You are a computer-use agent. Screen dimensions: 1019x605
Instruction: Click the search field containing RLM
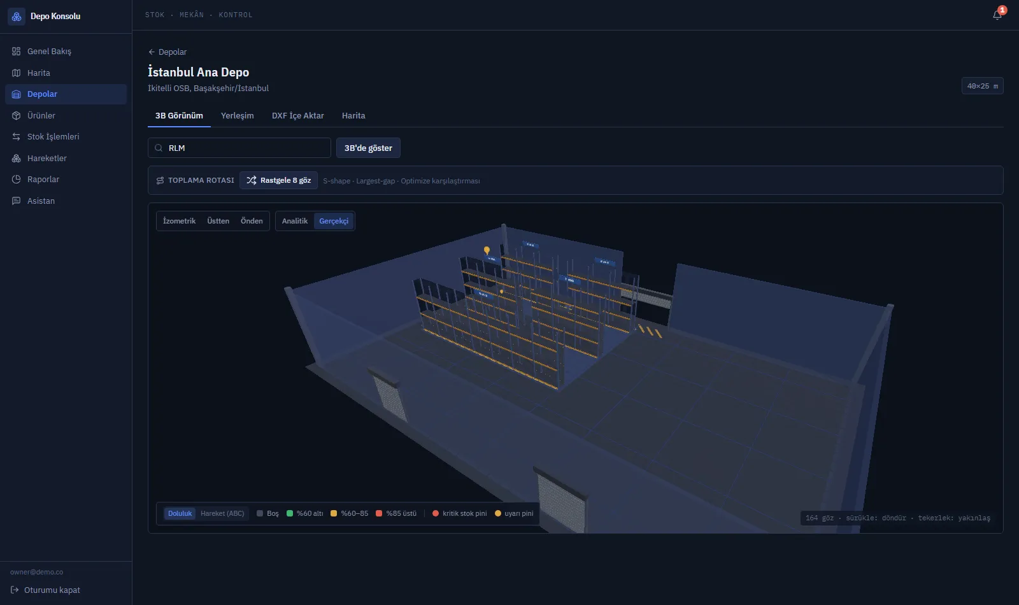coord(239,148)
